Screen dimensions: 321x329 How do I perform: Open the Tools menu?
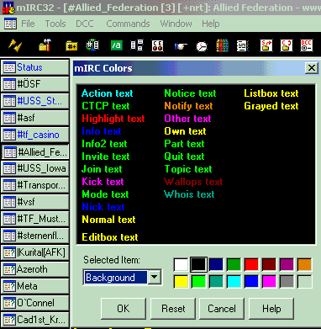point(55,24)
